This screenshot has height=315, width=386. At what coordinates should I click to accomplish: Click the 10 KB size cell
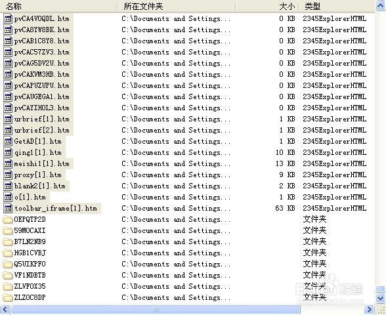[x=285, y=152]
